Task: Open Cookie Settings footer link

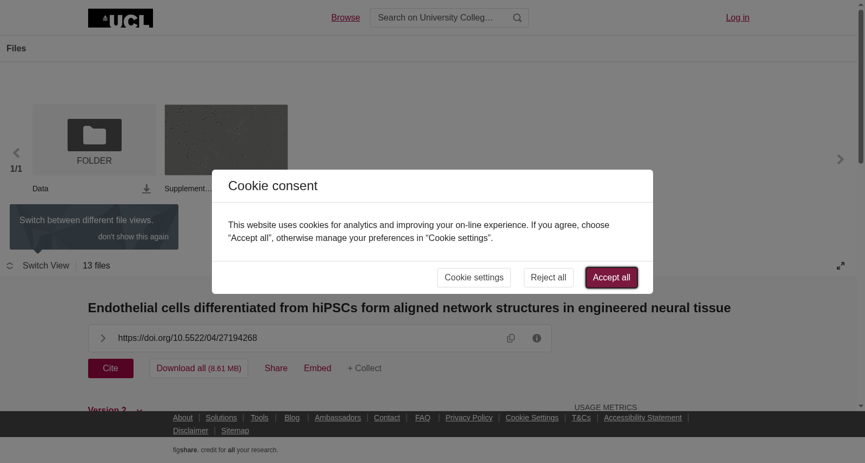Action: 532,418
